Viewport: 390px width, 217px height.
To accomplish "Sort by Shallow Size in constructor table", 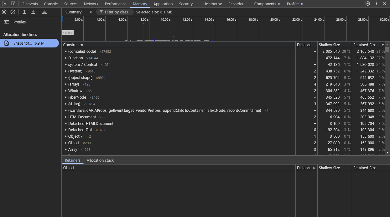I will pos(335,45).
